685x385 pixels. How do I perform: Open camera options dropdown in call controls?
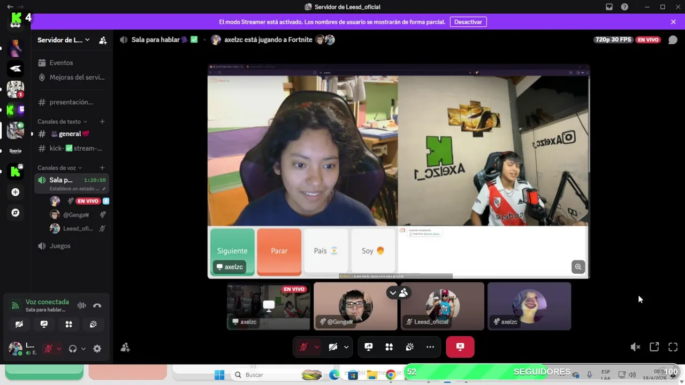click(x=346, y=347)
